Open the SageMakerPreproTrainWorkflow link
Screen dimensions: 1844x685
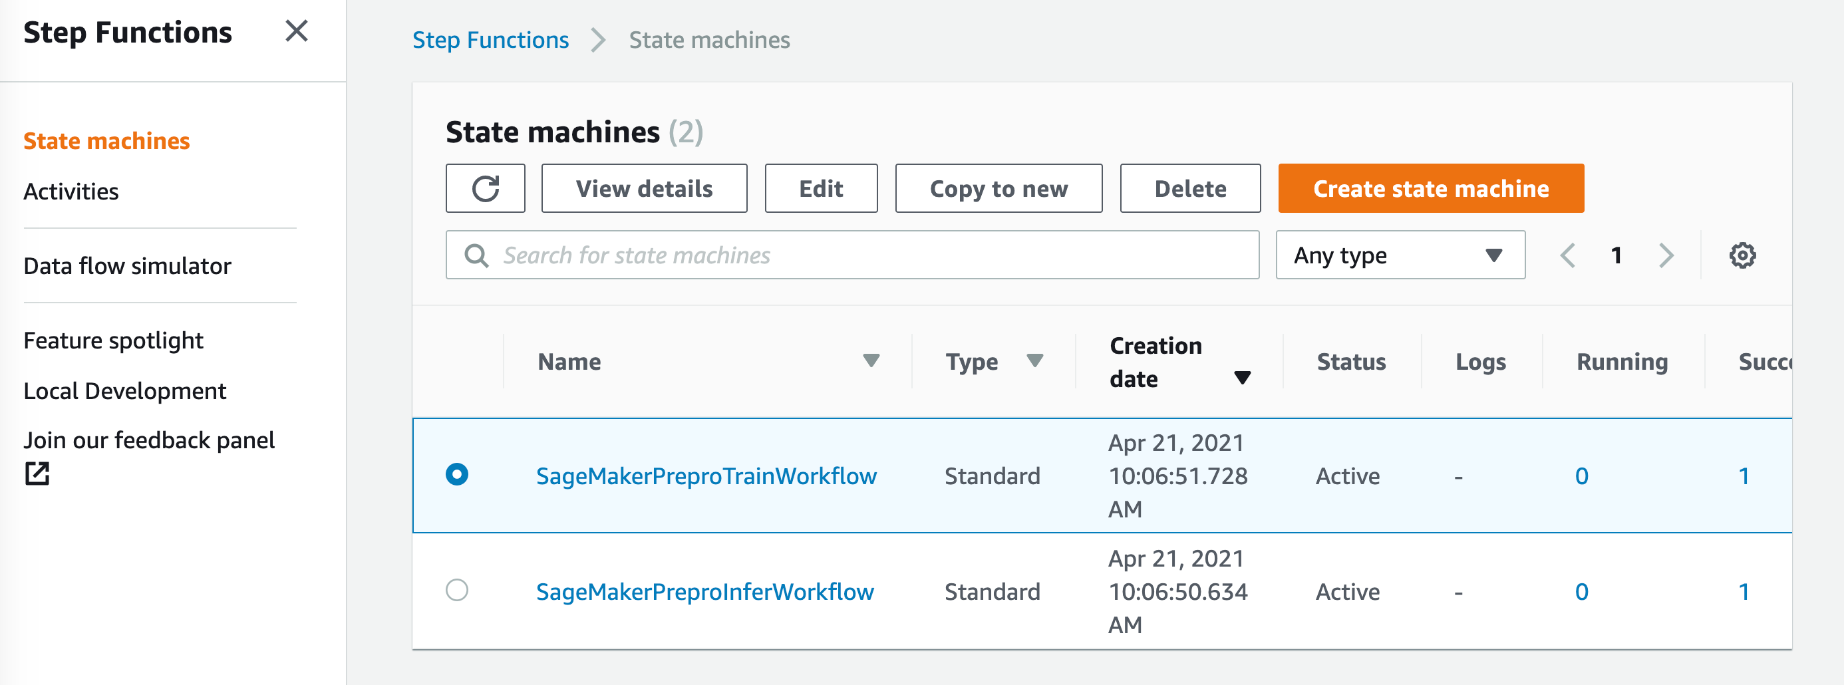[706, 476]
